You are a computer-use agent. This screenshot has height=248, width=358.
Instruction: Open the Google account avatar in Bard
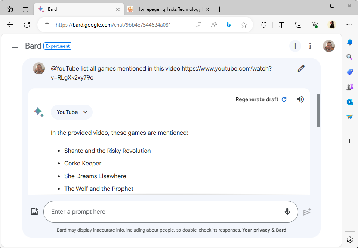(329, 46)
